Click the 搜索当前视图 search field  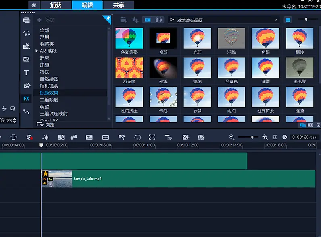224,20
